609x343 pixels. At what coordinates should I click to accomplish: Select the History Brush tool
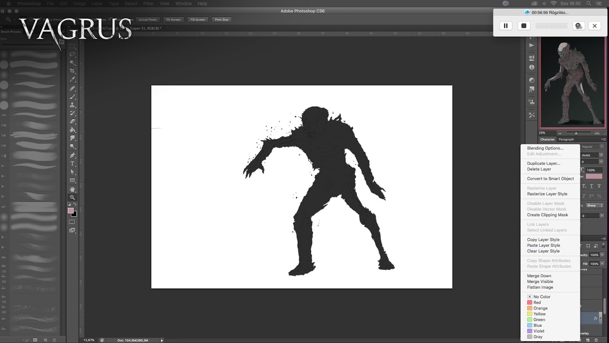(x=73, y=113)
